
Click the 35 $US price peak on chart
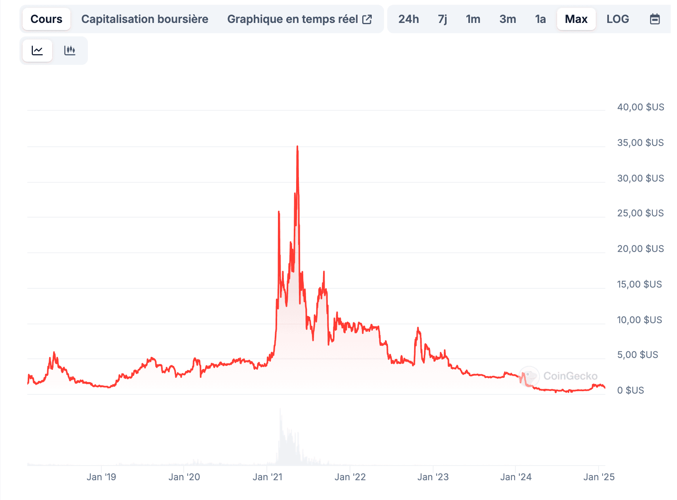297,147
